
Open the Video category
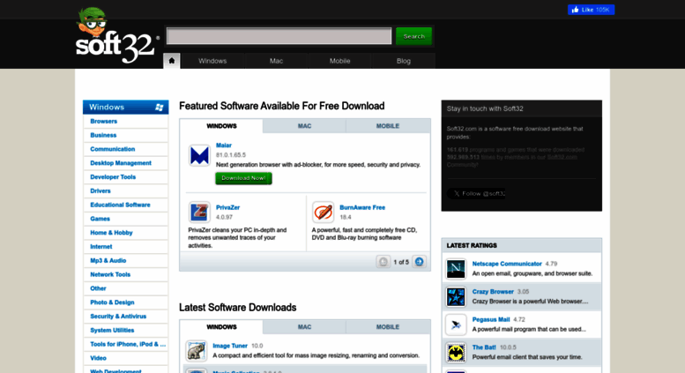pos(98,359)
